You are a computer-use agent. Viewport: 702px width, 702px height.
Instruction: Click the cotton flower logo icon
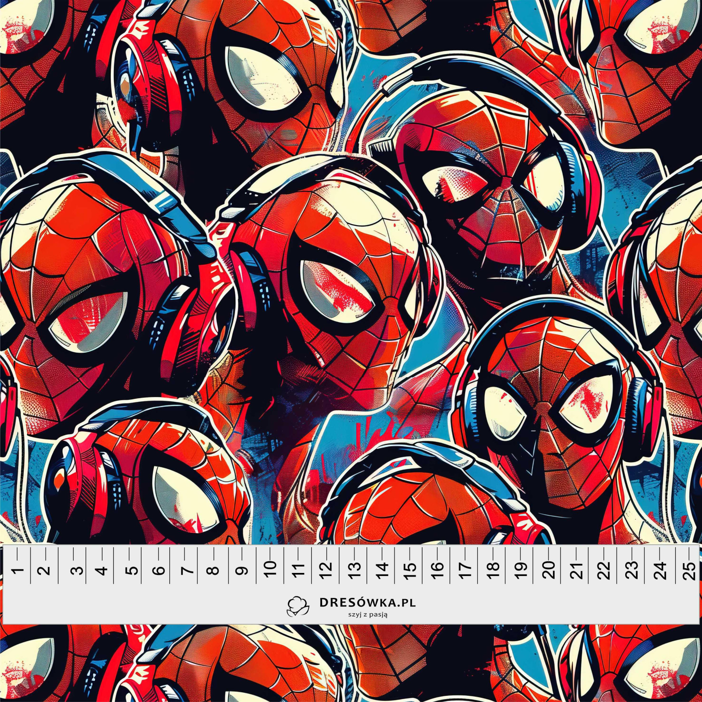coord(298,607)
